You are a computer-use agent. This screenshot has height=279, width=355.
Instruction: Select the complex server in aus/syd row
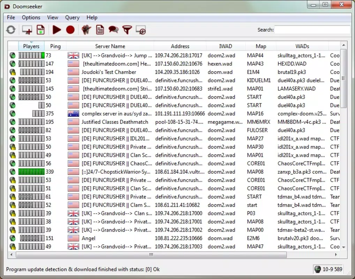(174, 113)
